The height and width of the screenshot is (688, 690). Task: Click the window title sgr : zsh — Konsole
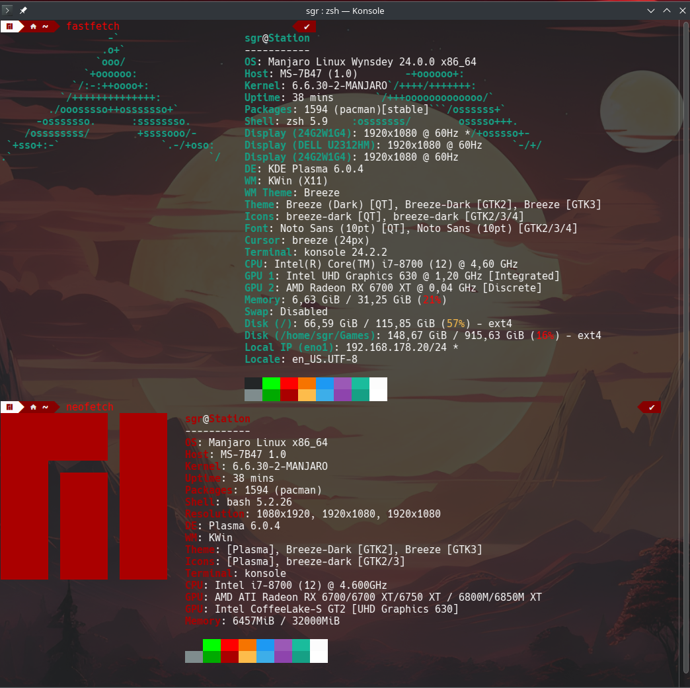[344, 11]
